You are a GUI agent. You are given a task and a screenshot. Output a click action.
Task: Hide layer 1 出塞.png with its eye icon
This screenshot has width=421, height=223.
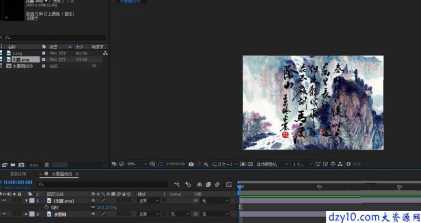coord(4,200)
